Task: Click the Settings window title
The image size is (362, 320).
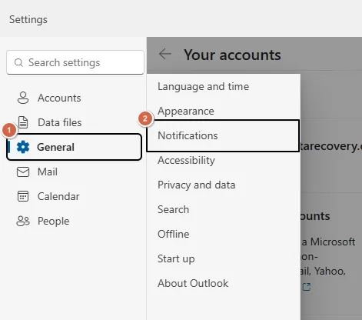Action: click(x=28, y=19)
